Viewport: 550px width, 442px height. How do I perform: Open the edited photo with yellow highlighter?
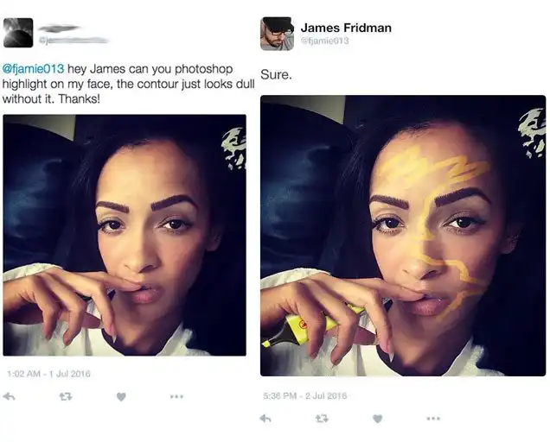pos(403,236)
